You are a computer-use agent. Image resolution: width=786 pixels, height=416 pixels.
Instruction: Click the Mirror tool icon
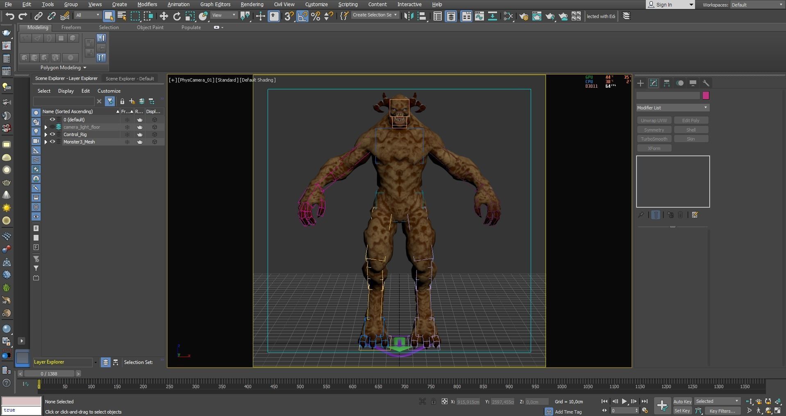click(409, 16)
